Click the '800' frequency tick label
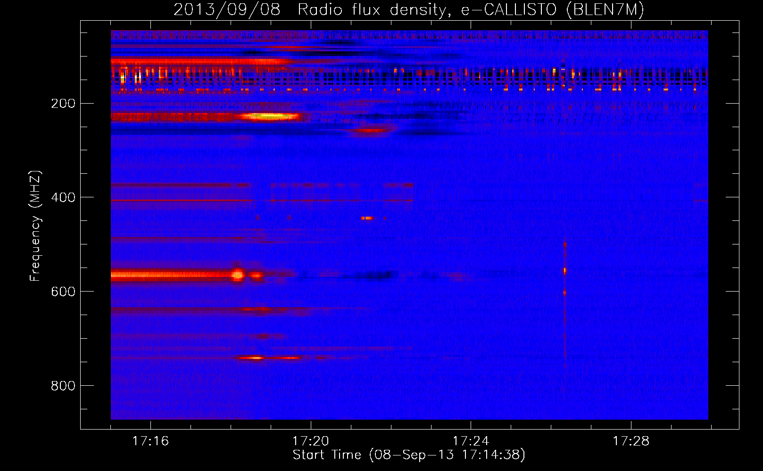This screenshot has width=763, height=471. click(63, 386)
